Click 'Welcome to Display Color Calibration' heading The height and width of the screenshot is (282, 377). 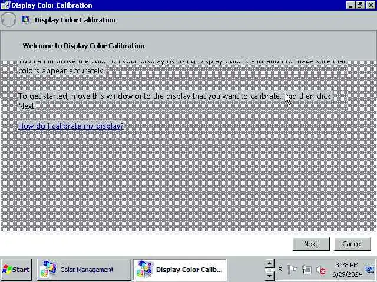coord(84,46)
